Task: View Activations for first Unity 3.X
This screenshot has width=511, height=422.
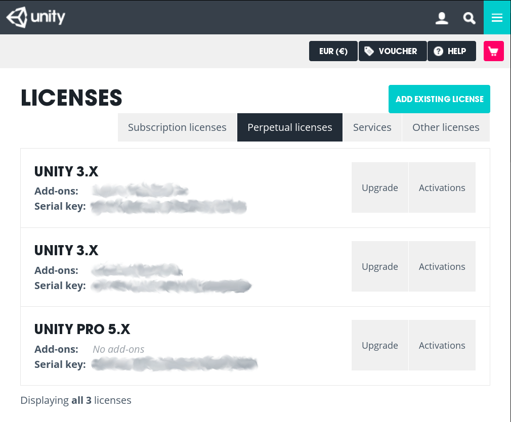Action: [x=442, y=187]
